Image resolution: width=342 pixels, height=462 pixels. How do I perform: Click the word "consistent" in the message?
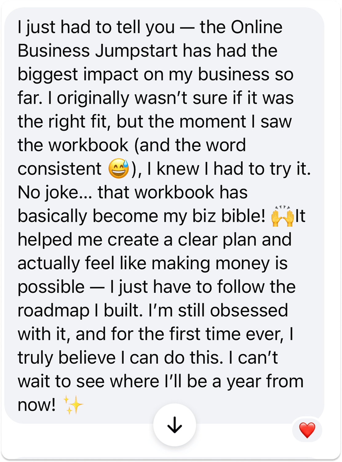click(59, 169)
